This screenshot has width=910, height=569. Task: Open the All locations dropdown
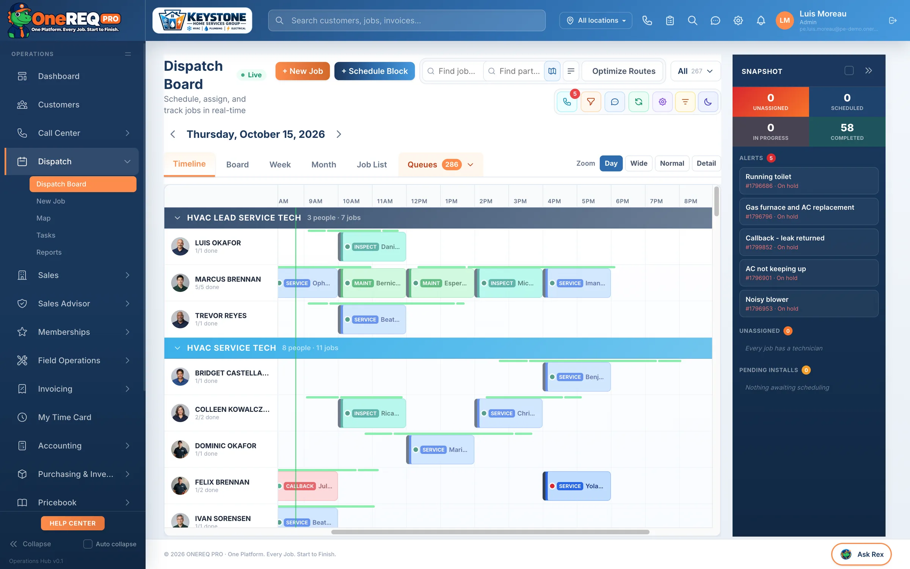click(x=596, y=20)
